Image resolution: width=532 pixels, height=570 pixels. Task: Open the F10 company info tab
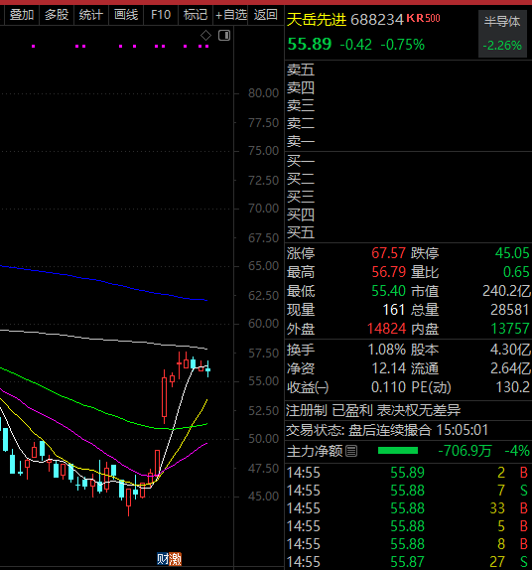click(x=161, y=15)
